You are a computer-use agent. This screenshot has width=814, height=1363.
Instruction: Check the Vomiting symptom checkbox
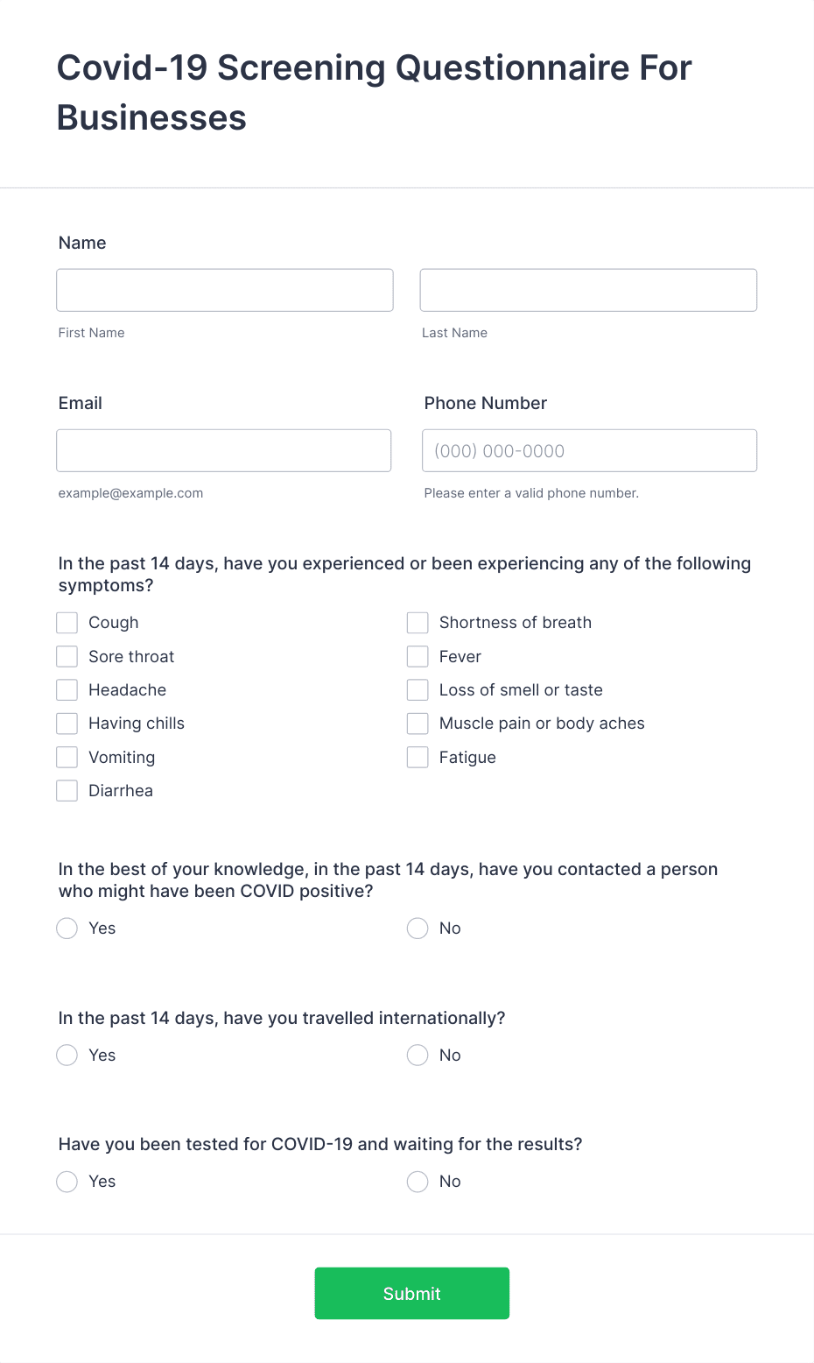[67, 756]
